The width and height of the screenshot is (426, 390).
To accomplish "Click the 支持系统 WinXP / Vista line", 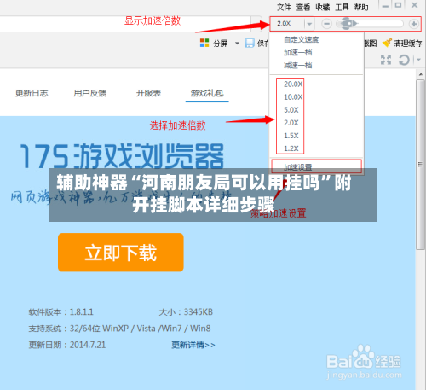I will pyautogui.click(x=119, y=329).
